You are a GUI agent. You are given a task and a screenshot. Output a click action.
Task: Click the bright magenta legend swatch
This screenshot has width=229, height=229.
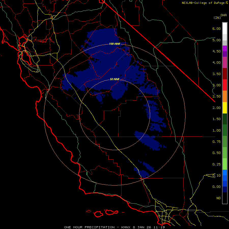[225, 48]
